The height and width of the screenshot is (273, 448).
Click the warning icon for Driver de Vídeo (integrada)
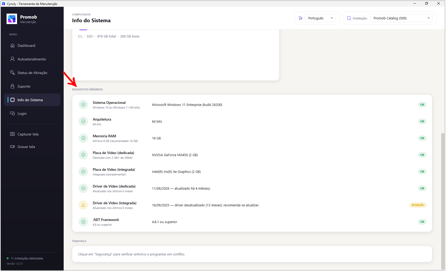[x=83, y=205]
